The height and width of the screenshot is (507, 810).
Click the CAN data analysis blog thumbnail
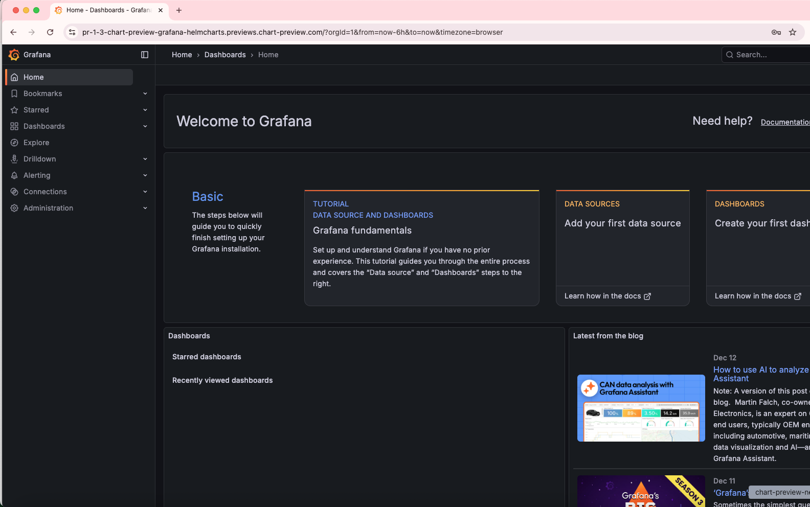(641, 408)
